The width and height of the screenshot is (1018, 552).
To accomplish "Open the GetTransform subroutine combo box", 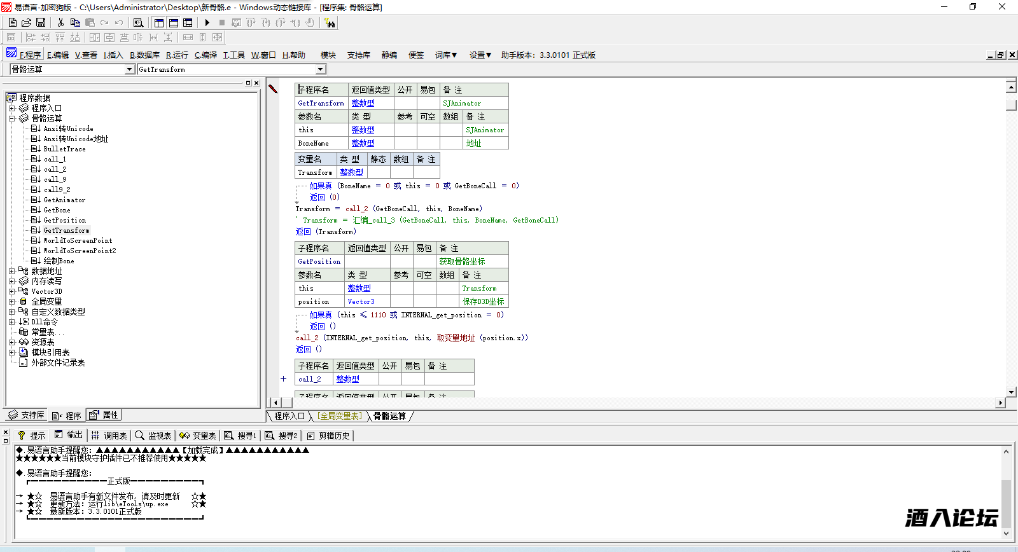I will click(232, 69).
